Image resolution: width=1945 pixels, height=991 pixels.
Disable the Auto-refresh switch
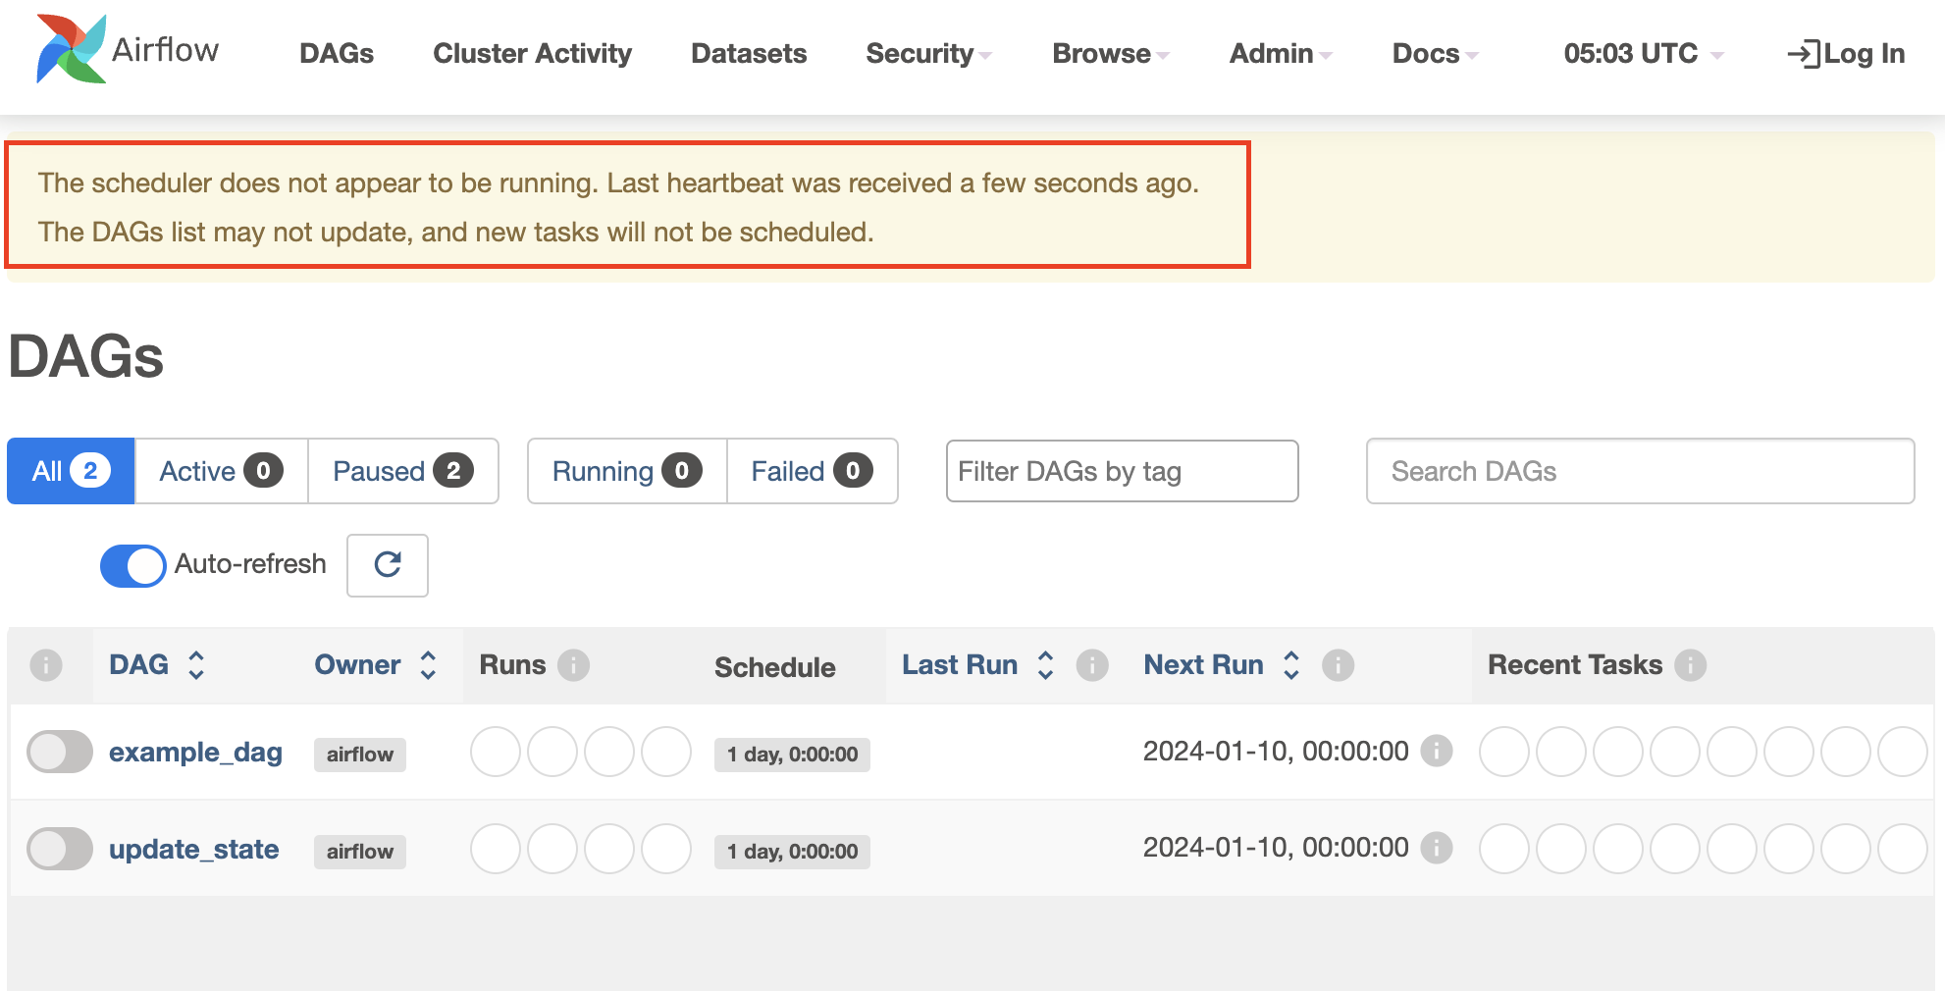click(132, 565)
